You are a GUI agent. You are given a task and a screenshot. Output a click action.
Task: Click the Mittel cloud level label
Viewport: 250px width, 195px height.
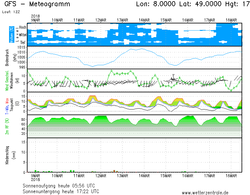(22, 35)
